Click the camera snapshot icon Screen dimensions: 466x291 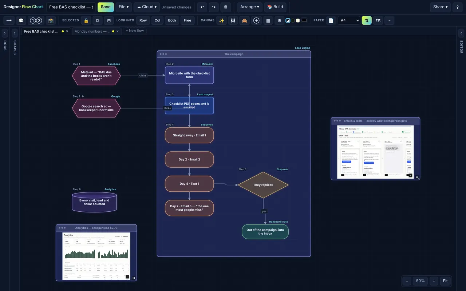pyautogui.click(x=51, y=20)
